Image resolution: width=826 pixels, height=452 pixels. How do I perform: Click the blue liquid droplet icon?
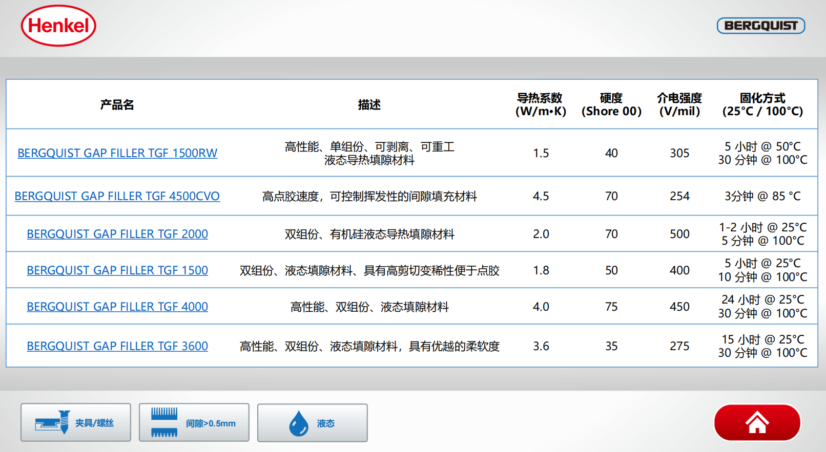(x=298, y=423)
